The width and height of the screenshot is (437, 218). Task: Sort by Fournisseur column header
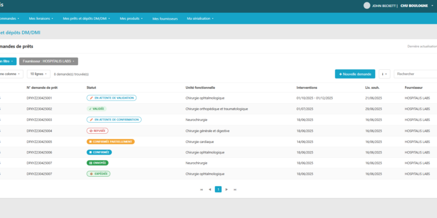413,88
